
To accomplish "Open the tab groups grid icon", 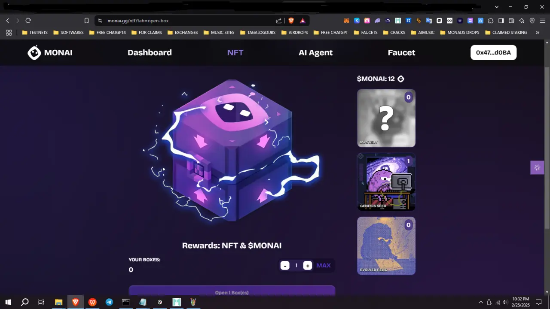I will click(9, 33).
